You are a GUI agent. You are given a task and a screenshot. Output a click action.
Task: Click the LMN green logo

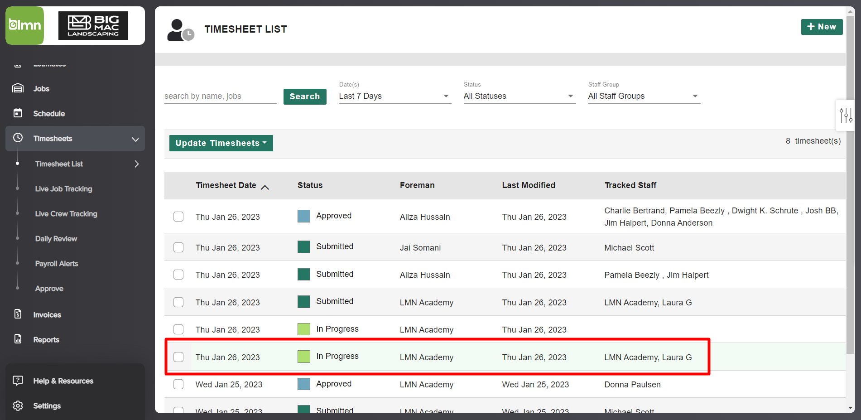point(24,25)
